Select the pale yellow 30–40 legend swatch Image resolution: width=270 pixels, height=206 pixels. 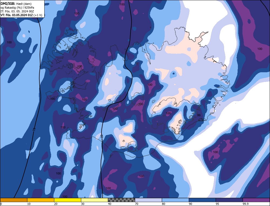pos(94,200)
